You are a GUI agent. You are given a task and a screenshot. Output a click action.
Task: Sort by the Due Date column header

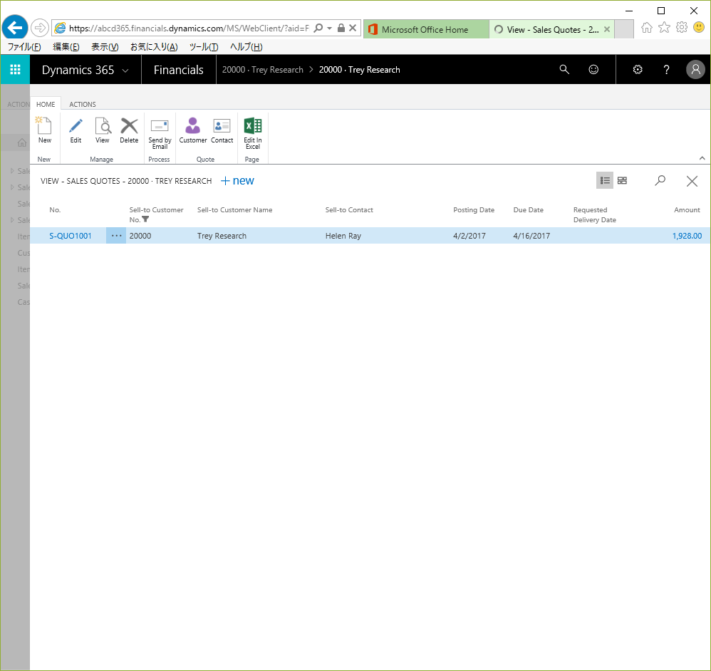point(528,210)
